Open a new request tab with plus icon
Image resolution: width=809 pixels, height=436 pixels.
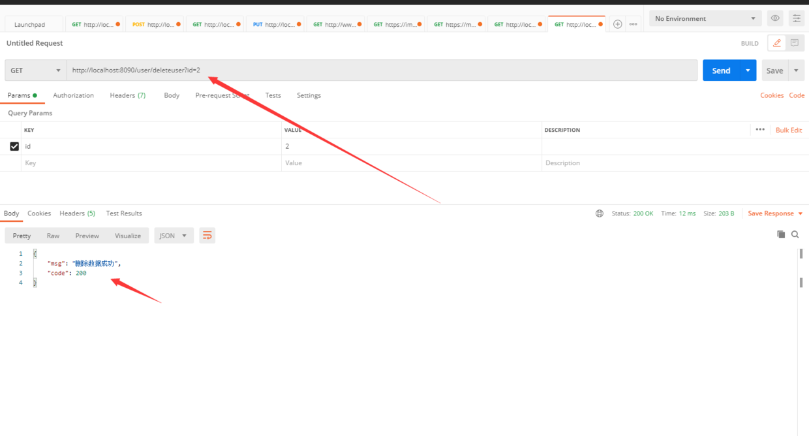tap(617, 24)
